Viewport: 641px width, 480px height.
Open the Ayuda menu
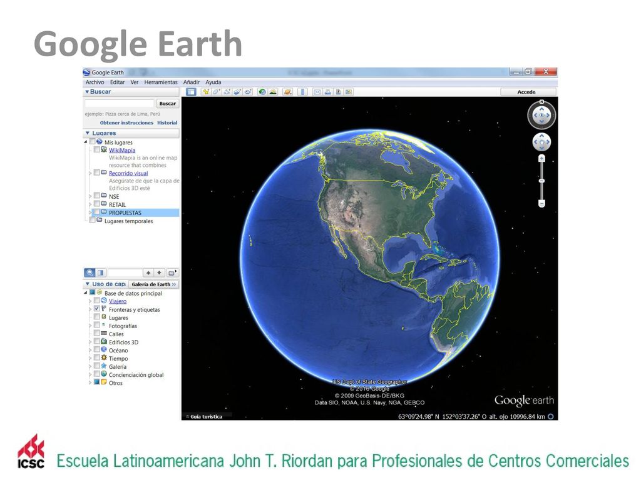[x=213, y=82]
